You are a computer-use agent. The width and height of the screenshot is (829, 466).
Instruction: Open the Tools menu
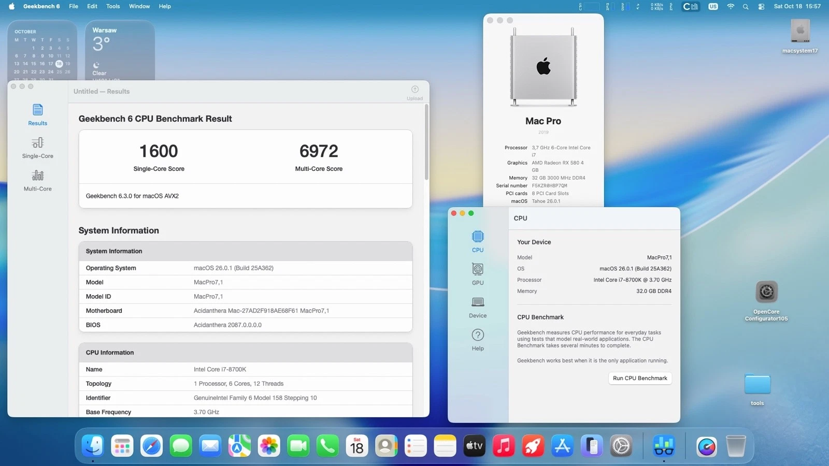(x=113, y=6)
